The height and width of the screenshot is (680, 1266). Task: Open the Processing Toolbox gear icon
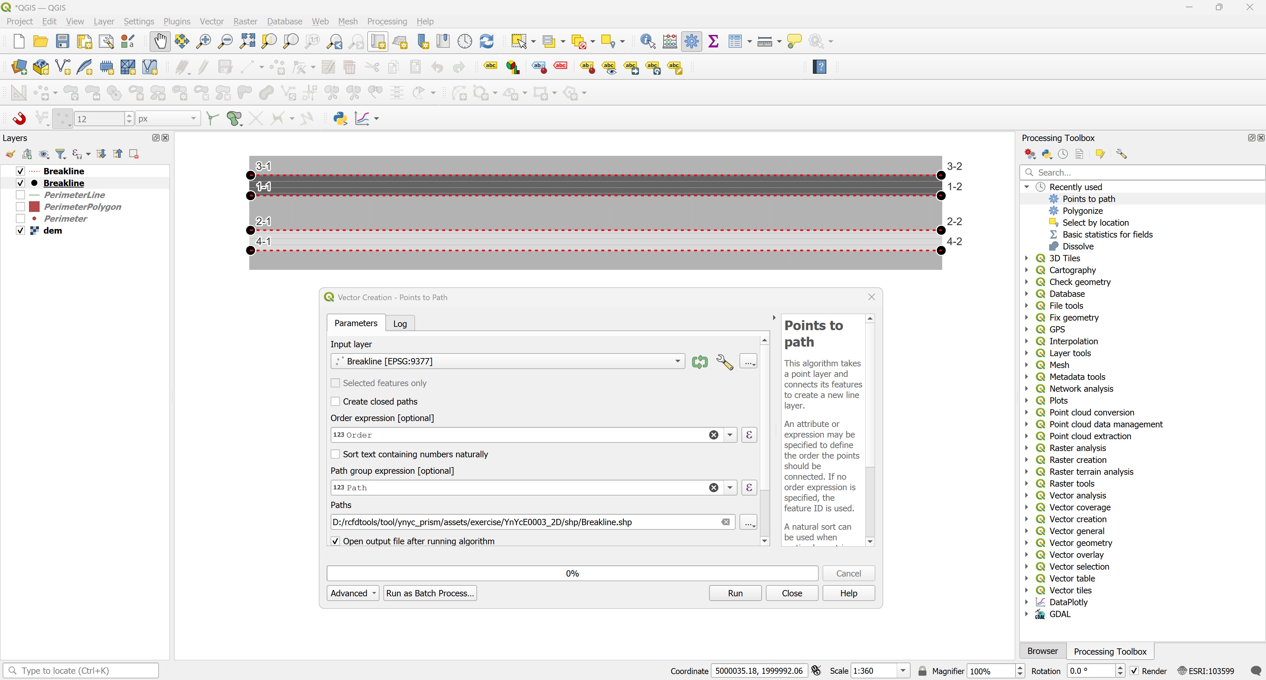691,41
